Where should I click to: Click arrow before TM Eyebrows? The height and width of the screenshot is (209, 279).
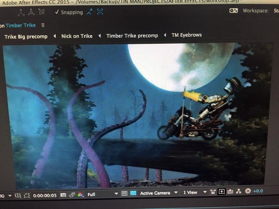click(x=165, y=35)
